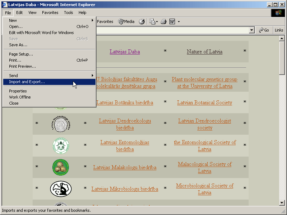Open the File menu
Viewport: 287px width, 215px height.
(8, 13)
